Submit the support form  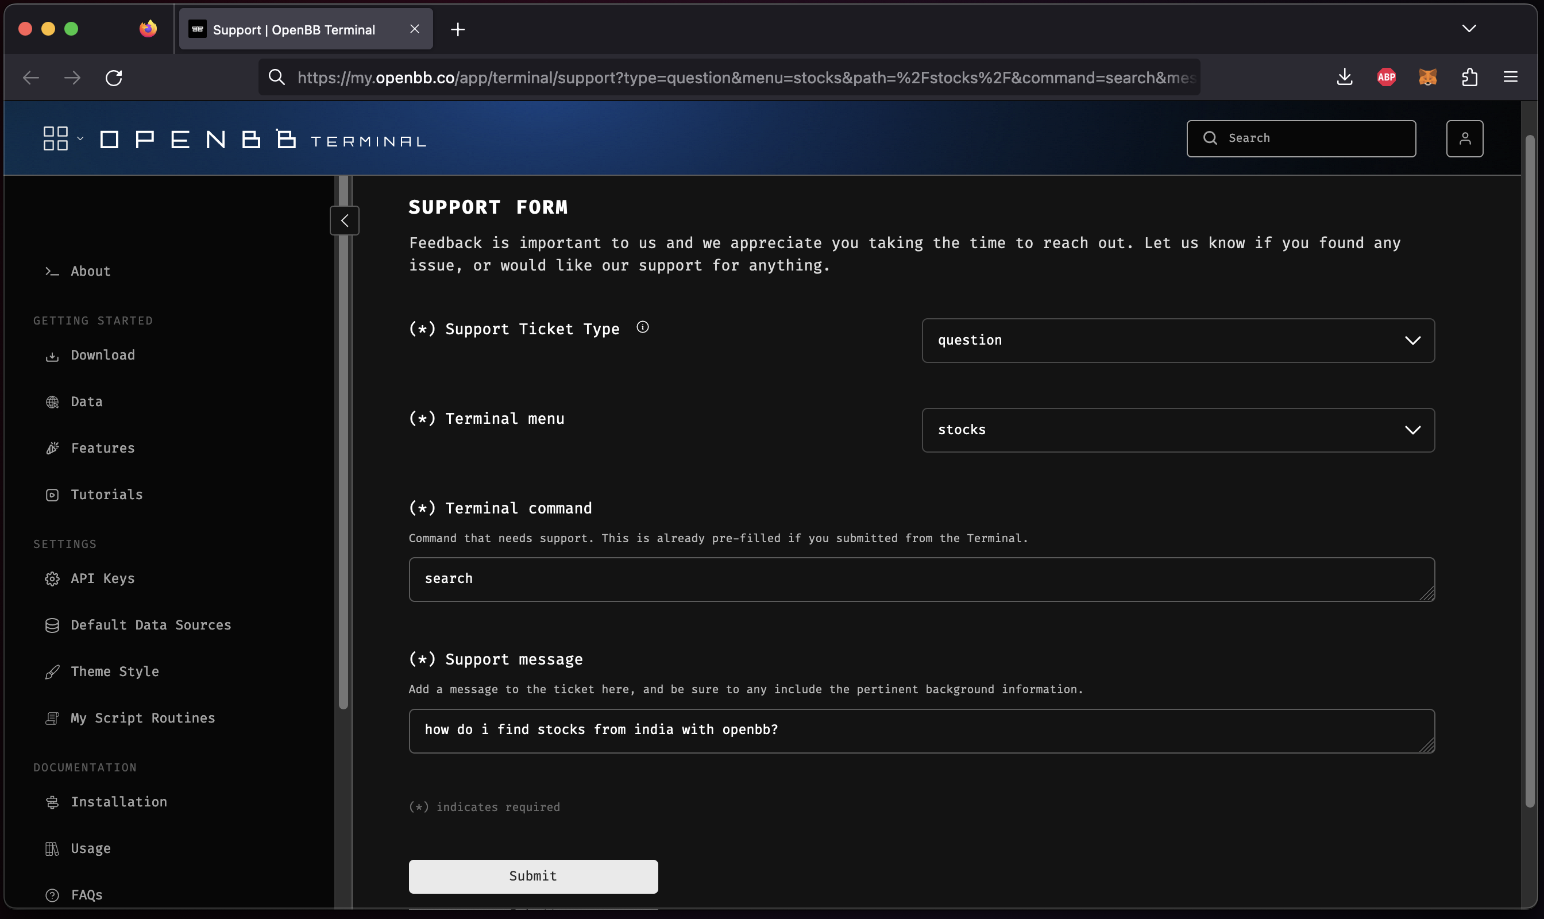click(532, 876)
